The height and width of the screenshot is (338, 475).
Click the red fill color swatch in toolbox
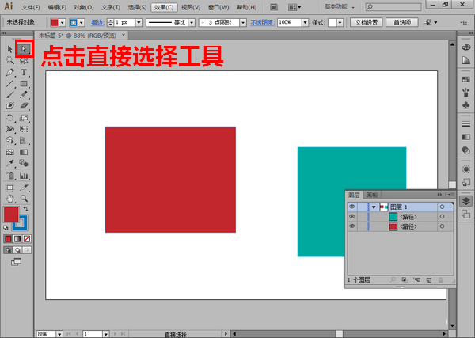[x=11, y=215]
